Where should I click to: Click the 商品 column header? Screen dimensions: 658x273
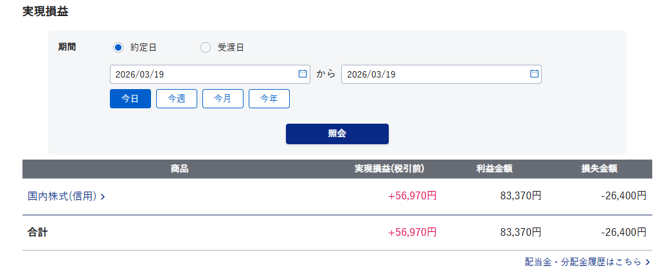pyautogui.click(x=180, y=169)
